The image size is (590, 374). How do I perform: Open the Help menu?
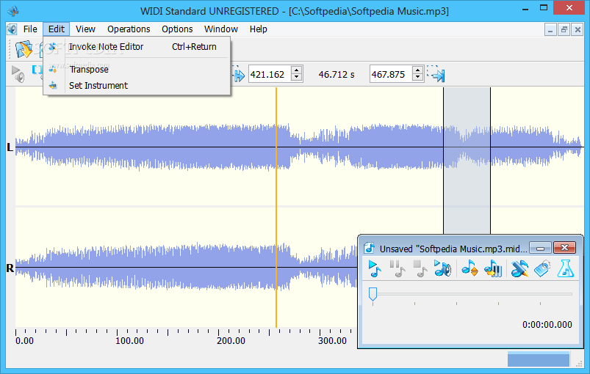coord(258,29)
